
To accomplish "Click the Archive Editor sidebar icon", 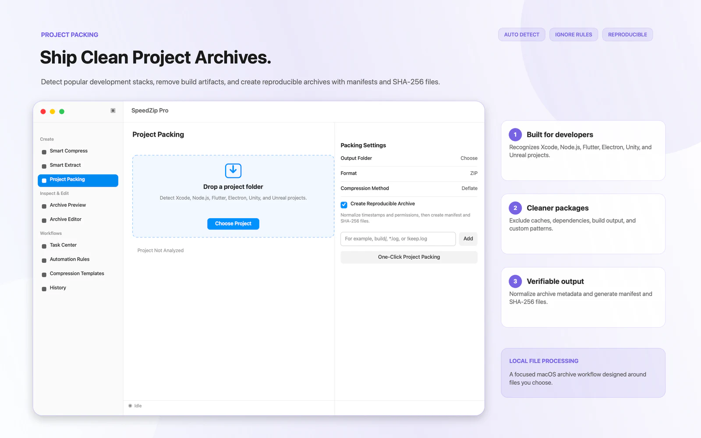I will (44, 220).
